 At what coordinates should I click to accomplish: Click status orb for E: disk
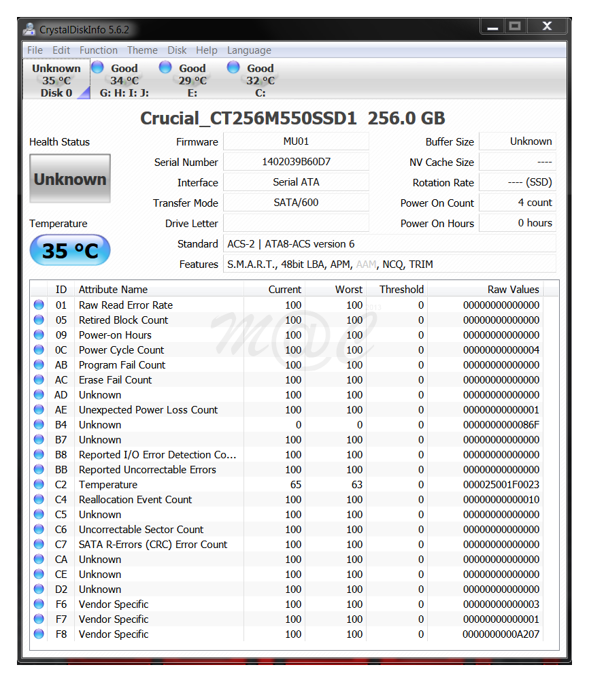(165, 67)
